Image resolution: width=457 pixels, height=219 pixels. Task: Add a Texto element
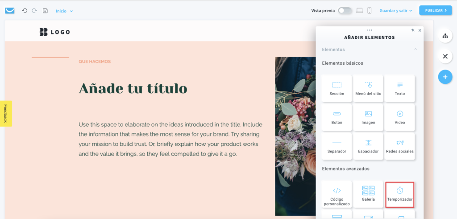pyautogui.click(x=399, y=88)
